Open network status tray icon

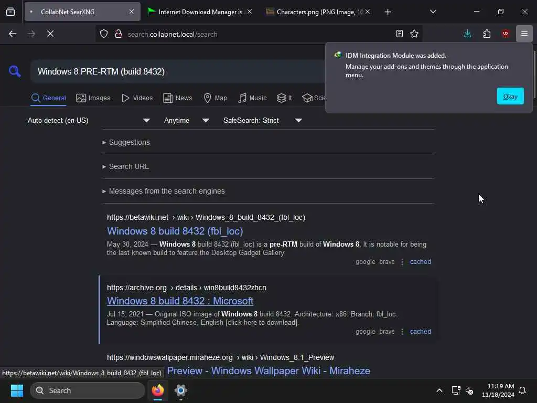click(456, 390)
